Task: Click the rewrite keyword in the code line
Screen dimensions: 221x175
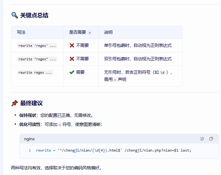Action: (x=43, y=150)
